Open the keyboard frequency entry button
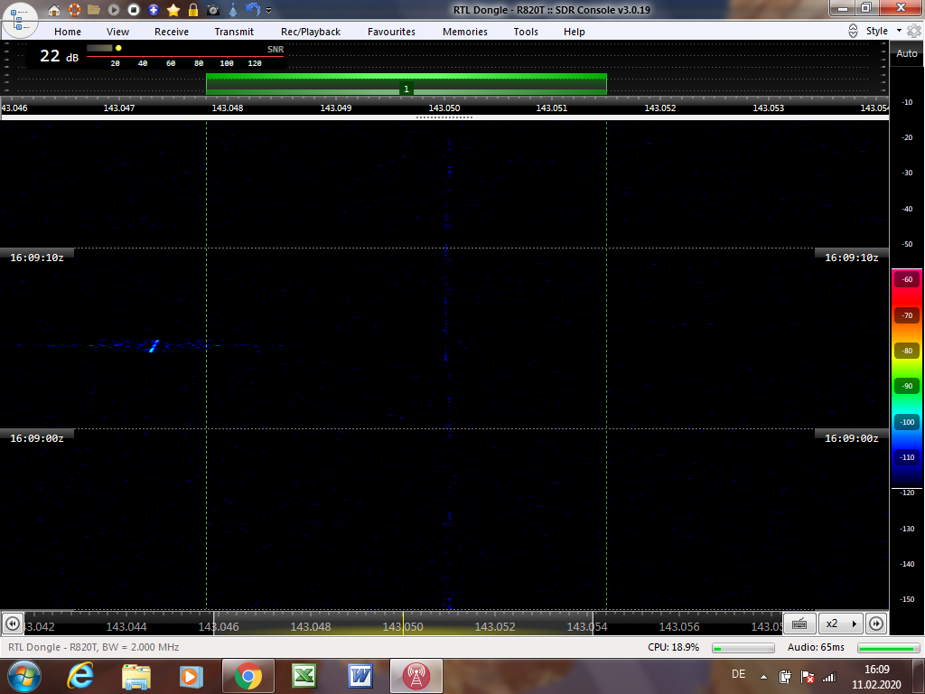925x694 pixels. point(799,624)
